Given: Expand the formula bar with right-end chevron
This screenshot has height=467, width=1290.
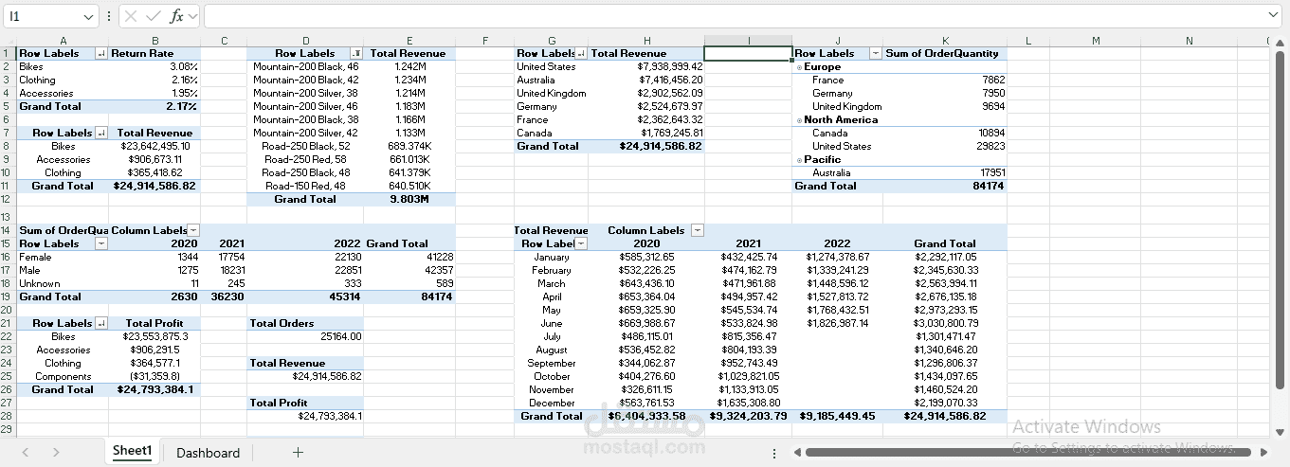Looking at the screenshot, I should point(1273,15).
